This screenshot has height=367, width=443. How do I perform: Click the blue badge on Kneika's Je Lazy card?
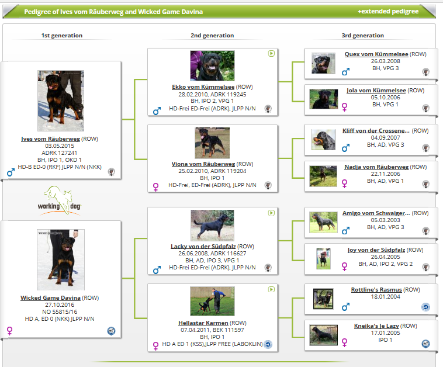coord(426,344)
